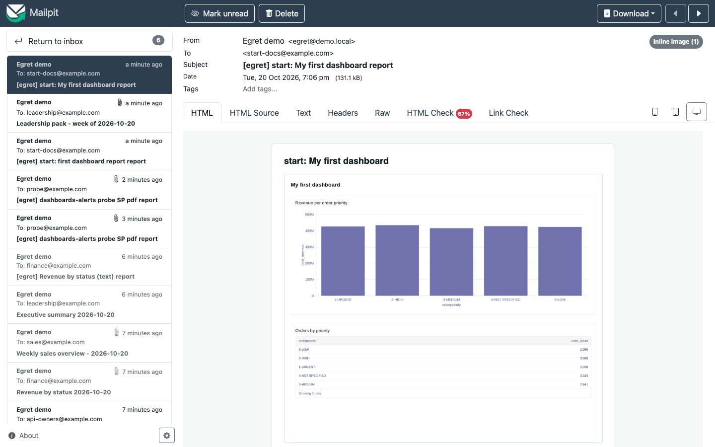Open the Text tab
This screenshot has width=715, height=447.
303,113
